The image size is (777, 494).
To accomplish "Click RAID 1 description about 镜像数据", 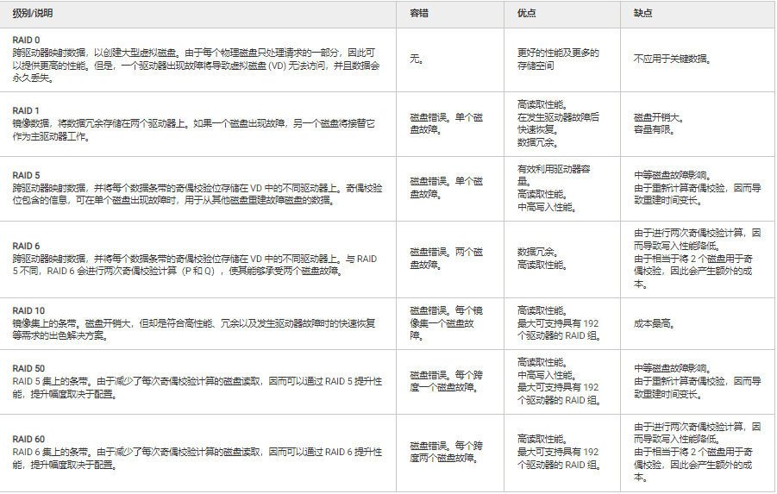I will (193, 130).
